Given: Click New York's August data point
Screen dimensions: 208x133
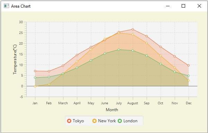Looking at the screenshot, I should click(x=133, y=34).
